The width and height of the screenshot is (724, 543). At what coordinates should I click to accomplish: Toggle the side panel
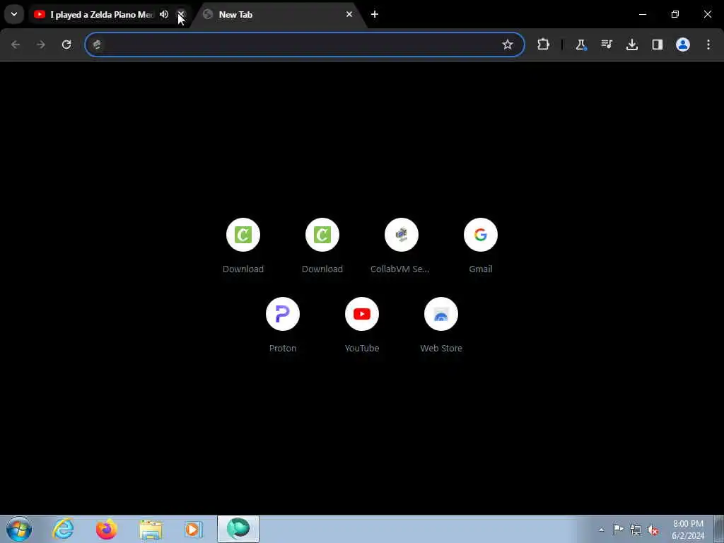pos(657,45)
